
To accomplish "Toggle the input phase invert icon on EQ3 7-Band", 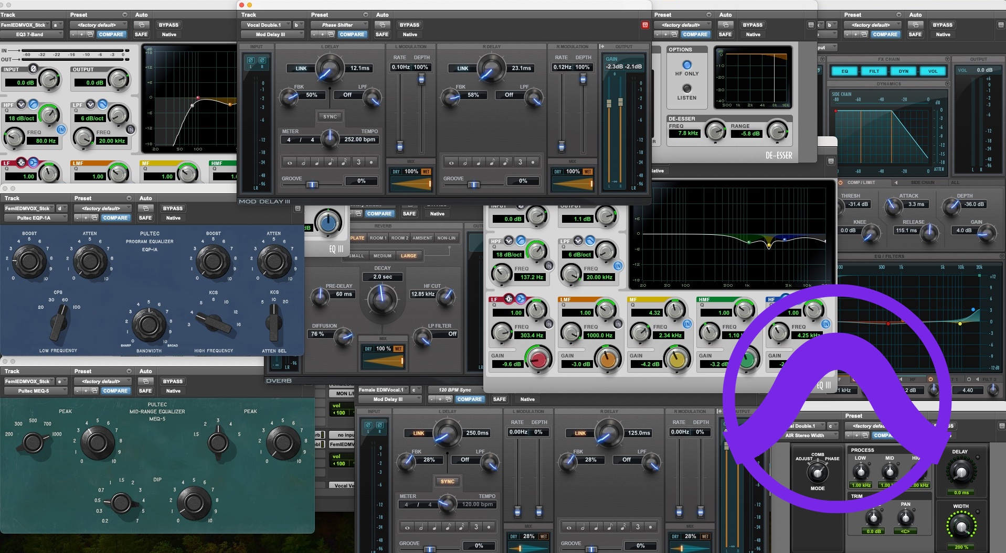I will coord(34,69).
